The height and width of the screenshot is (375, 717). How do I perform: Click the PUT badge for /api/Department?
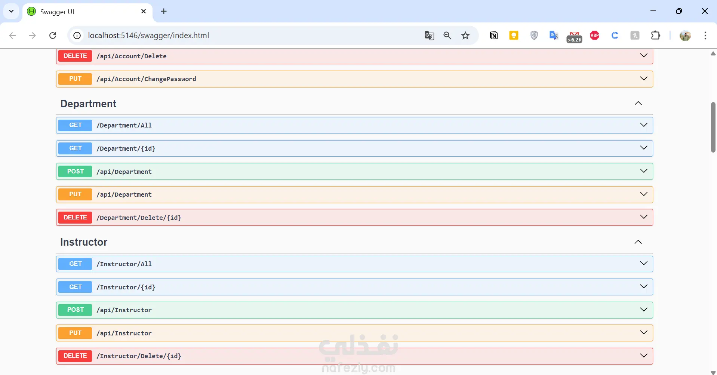pos(75,194)
